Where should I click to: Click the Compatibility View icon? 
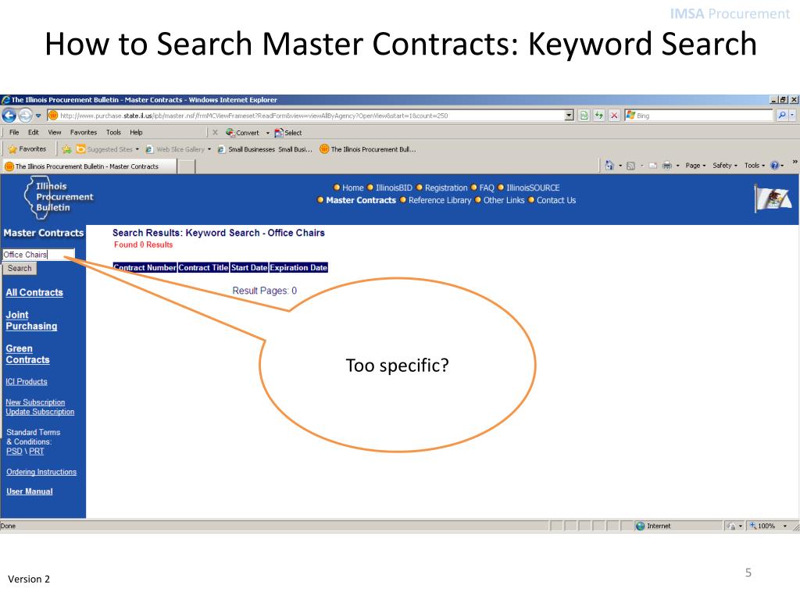click(584, 116)
